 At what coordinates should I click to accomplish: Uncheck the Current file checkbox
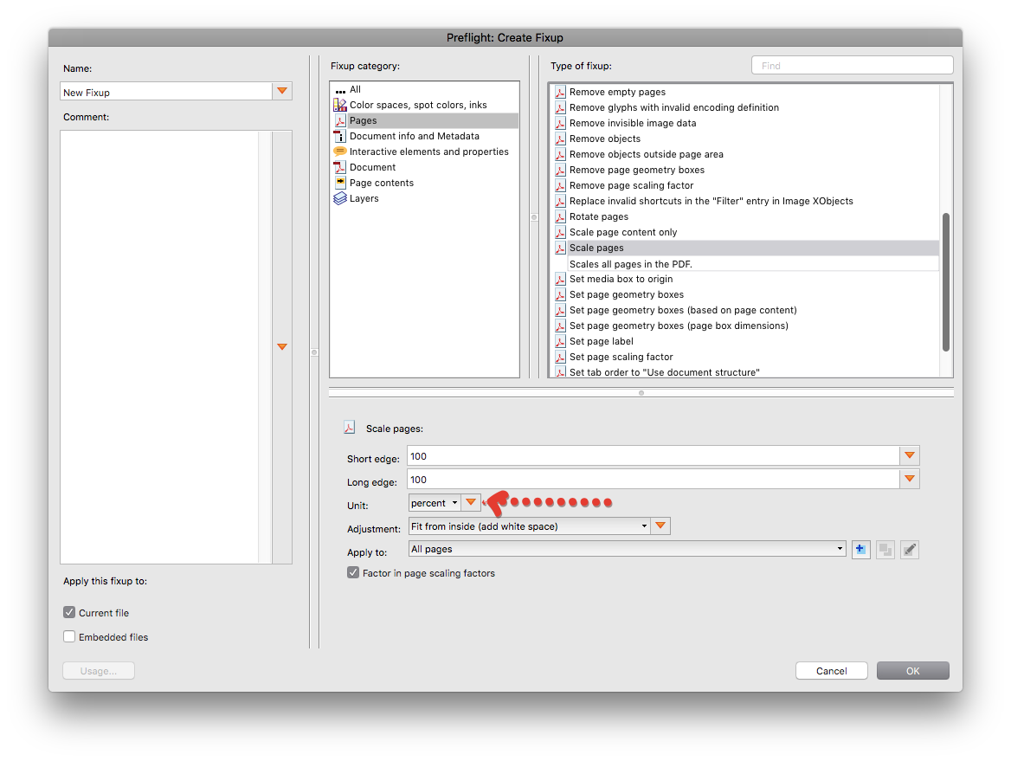pos(69,612)
